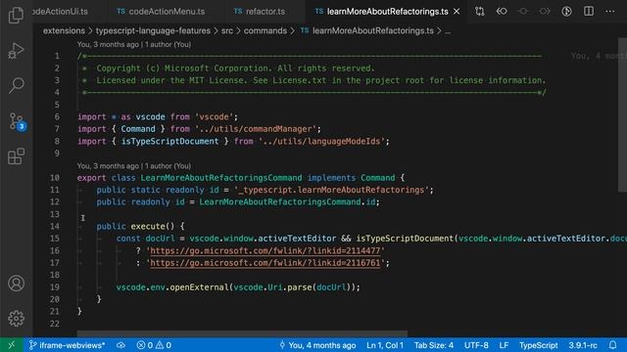This screenshot has width=627, height=352.
Task: Open the Accounts menu
Action: (x=16, y=284)
